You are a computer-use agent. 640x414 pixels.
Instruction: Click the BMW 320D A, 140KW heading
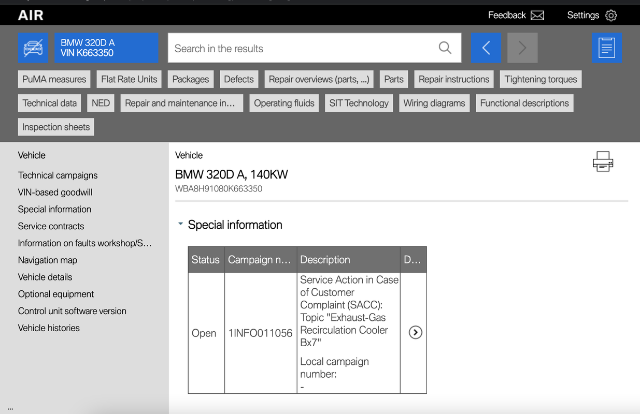(231, 174)
